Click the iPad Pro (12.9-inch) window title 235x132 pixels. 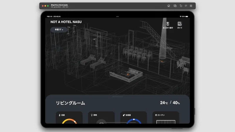(x=59, y=5)
